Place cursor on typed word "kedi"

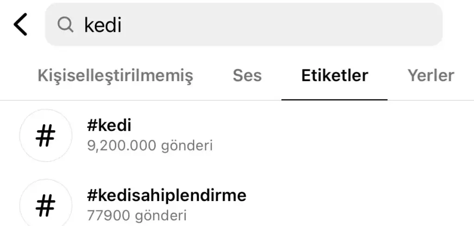[x=103, y=25]
